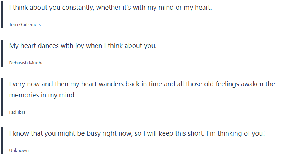Screen dimensions: 289x156
Task: Click the quote "My heart dances with joy"
Action: [83, 46]
